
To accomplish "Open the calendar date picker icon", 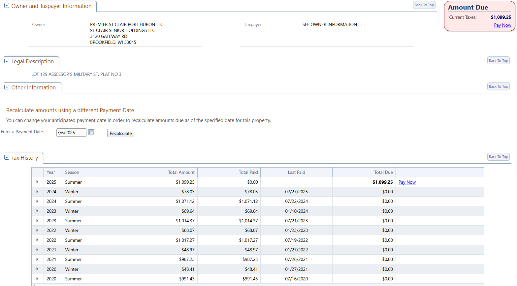I will point(91,132).
